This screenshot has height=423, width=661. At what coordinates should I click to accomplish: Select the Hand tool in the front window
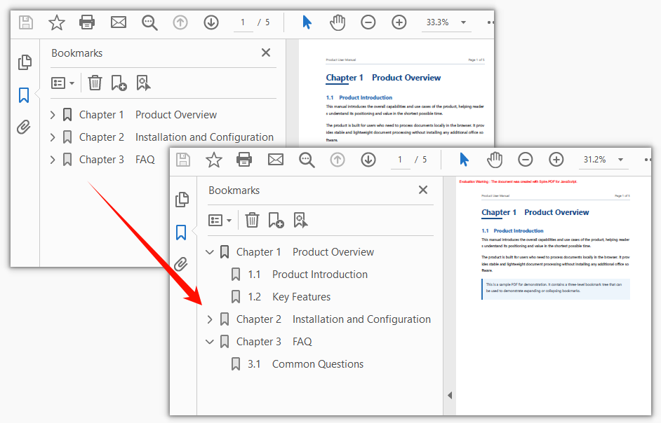tap(495, 160)
